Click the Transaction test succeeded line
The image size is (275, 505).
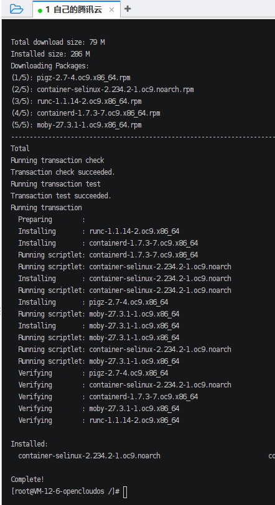61,196
